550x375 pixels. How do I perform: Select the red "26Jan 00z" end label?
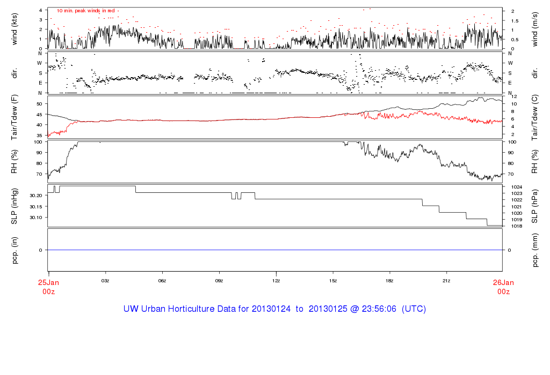[503, 287]
